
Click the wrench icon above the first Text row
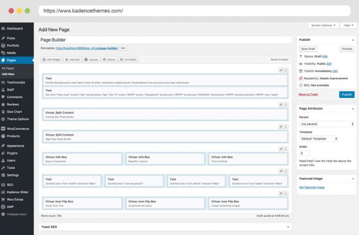coord(281,70)
